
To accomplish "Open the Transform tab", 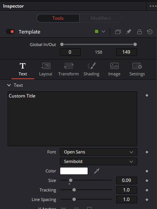I will [x=69, y=70].
